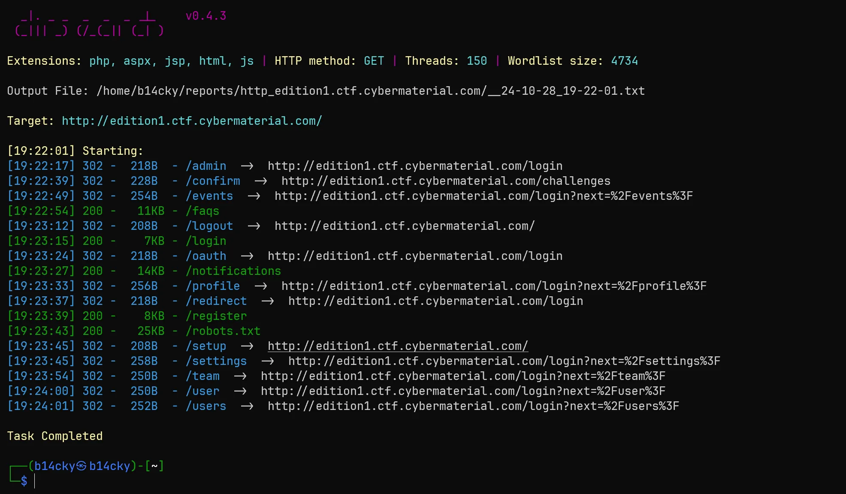Open the Target URL in the header
Viewport: 846px width, 494px height.
[192, 121]
